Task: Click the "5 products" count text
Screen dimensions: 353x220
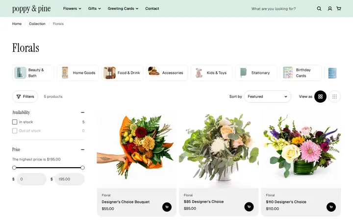Action: click(x=53, y=96)
